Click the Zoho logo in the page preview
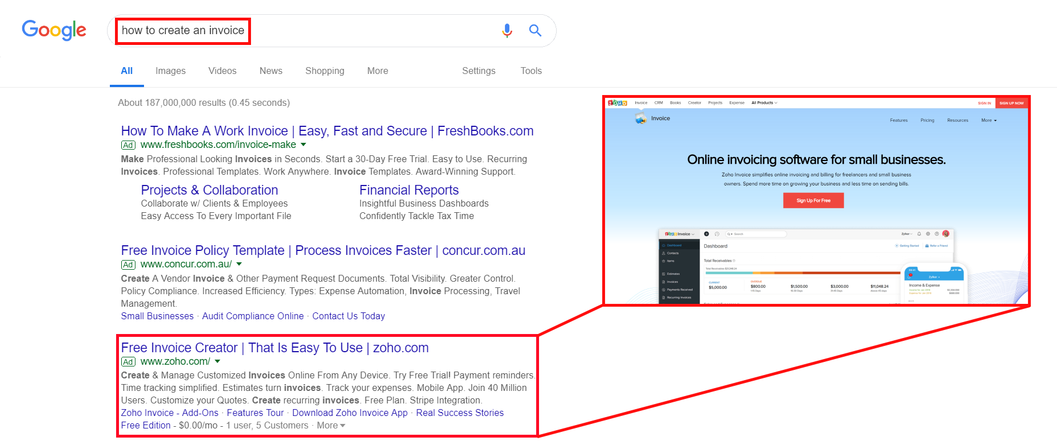Image resolution: width=1057 pixels, height=441 pixels. tap(618, 103)
